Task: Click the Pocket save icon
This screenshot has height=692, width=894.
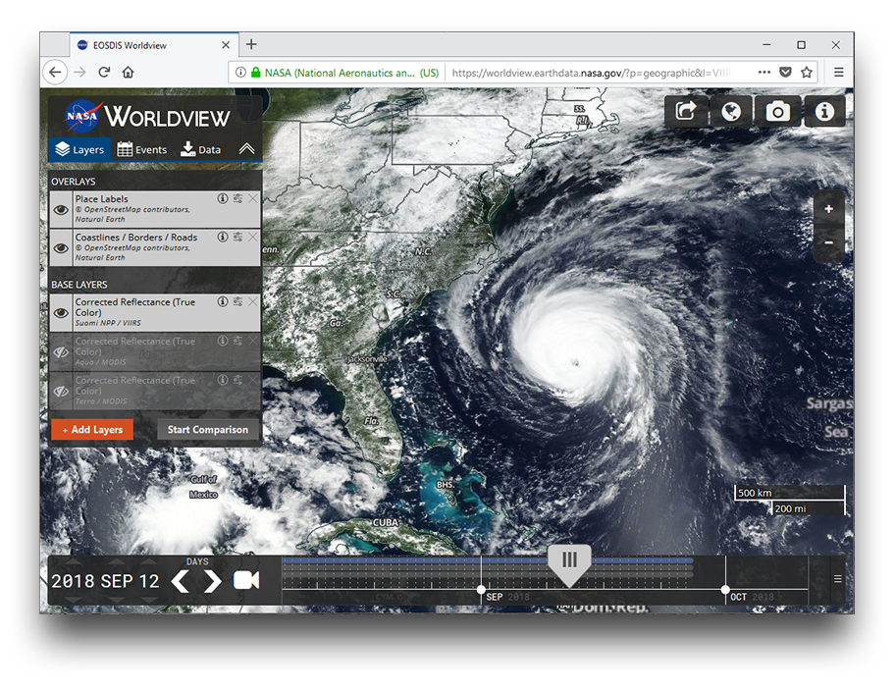Action: click(785, 72)
